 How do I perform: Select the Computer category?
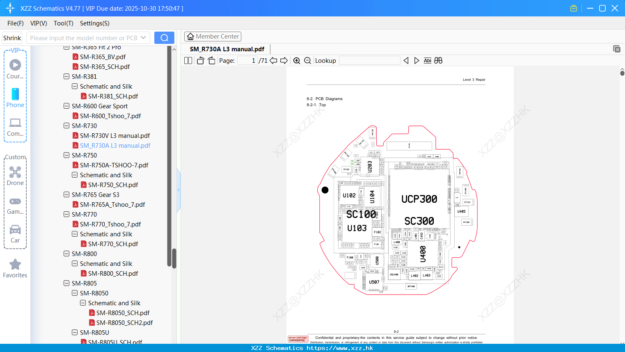point(15,127)
